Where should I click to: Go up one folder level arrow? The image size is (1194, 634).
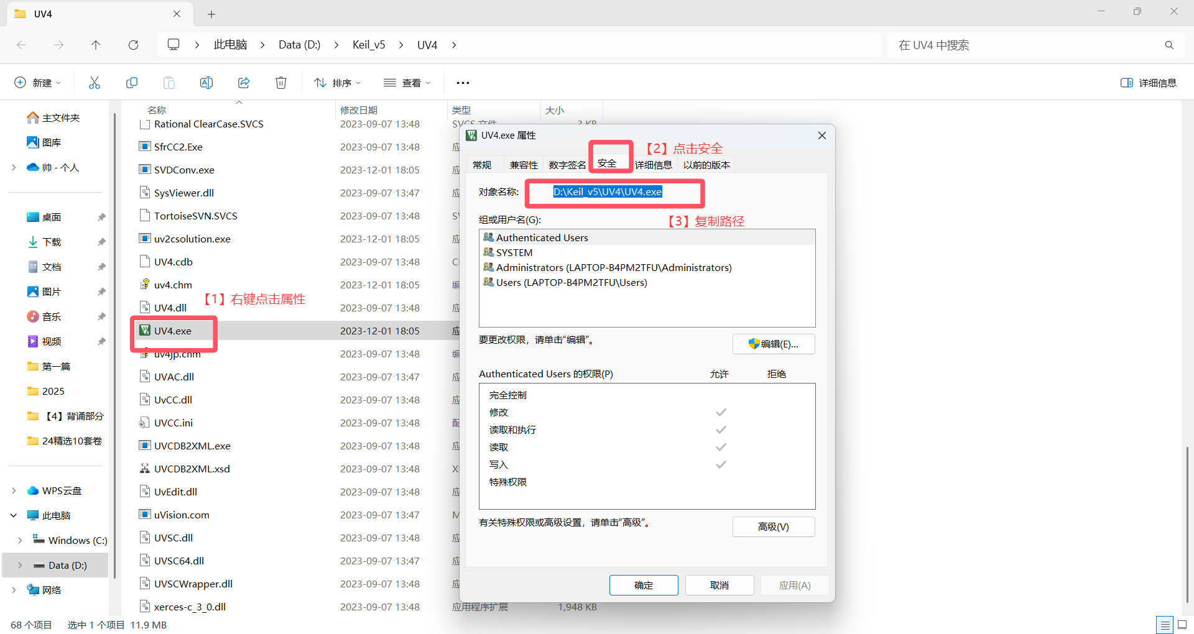[96, 45]
